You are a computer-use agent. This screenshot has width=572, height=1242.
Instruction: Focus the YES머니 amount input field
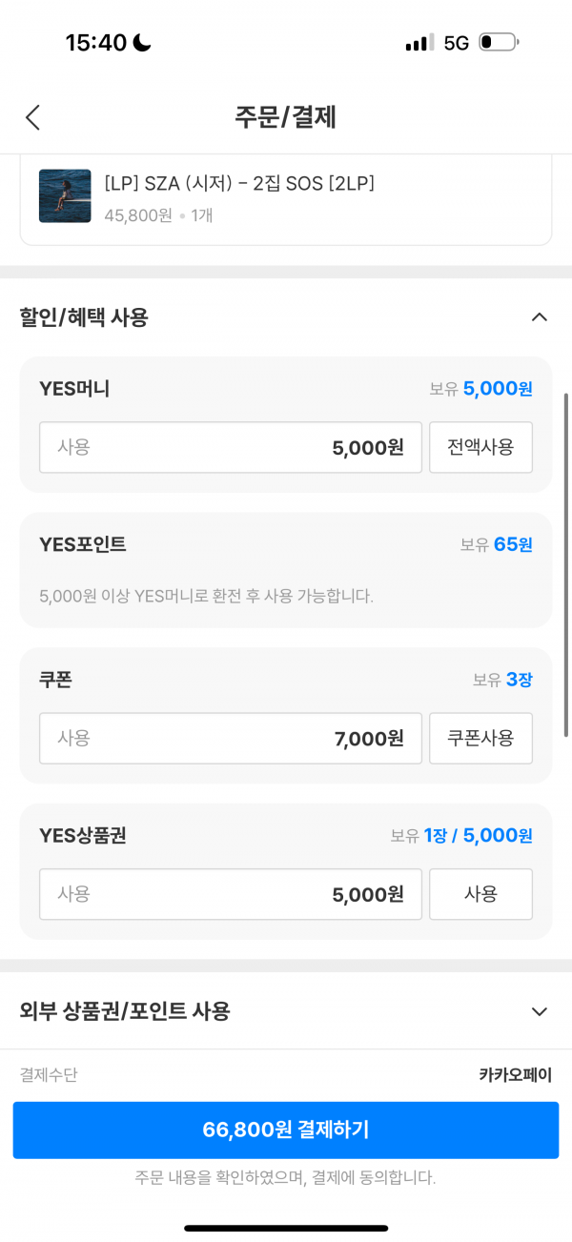tap(231, 447)
